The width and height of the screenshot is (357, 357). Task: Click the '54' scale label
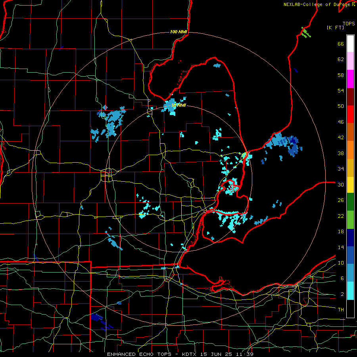click(x=341, y=90)
